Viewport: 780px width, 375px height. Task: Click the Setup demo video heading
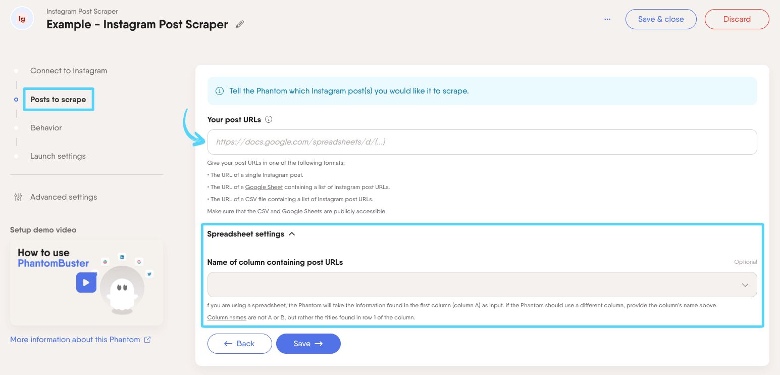(x=43, y=230)
